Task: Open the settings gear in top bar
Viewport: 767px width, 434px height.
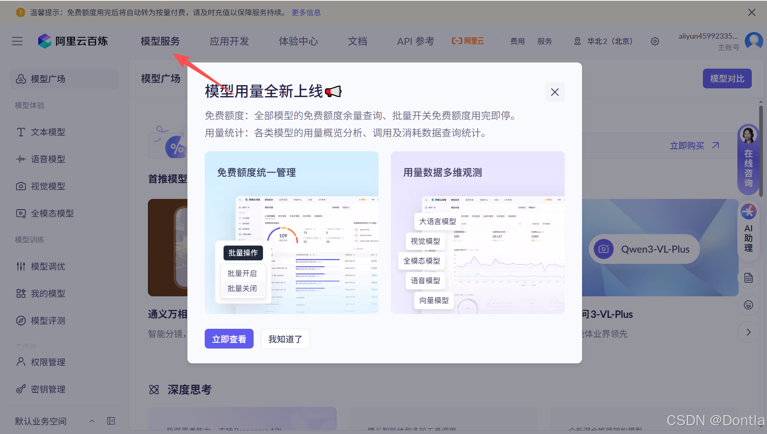Action: coord(655,41)
